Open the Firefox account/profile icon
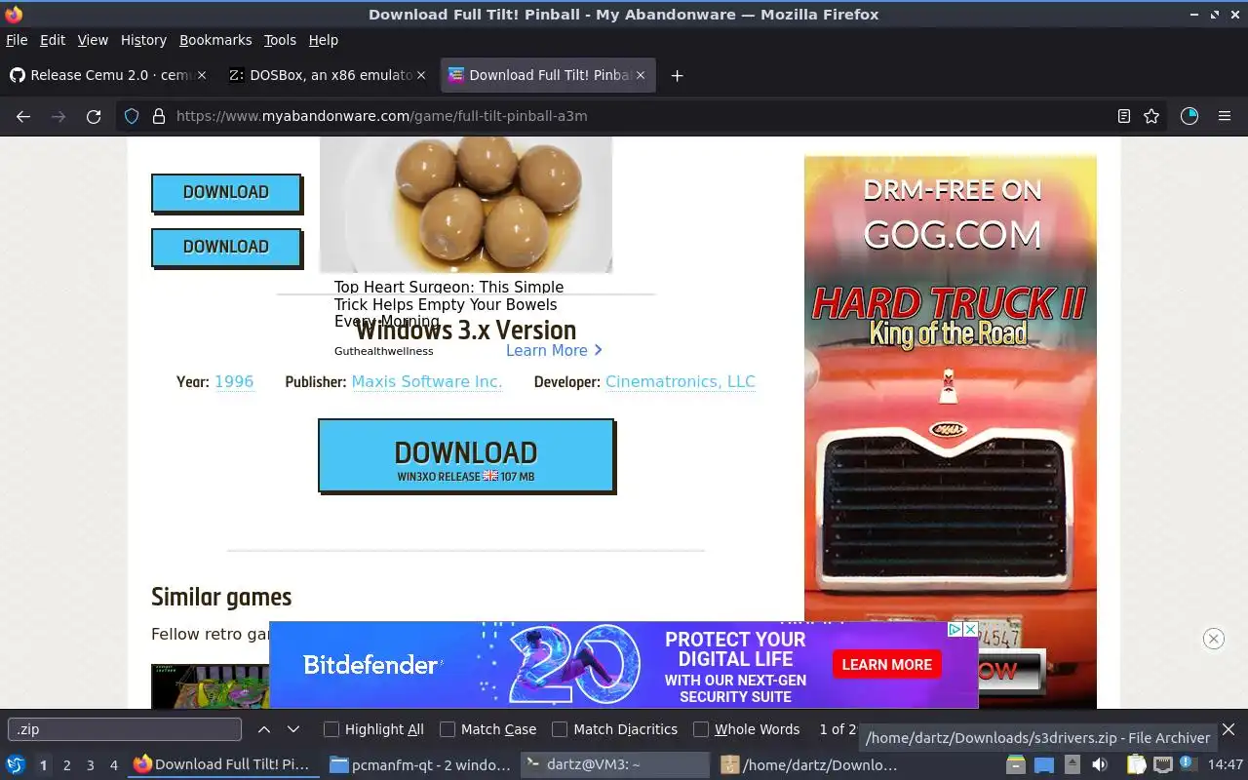1248x780 pixels. click(x=1189, y=116)
